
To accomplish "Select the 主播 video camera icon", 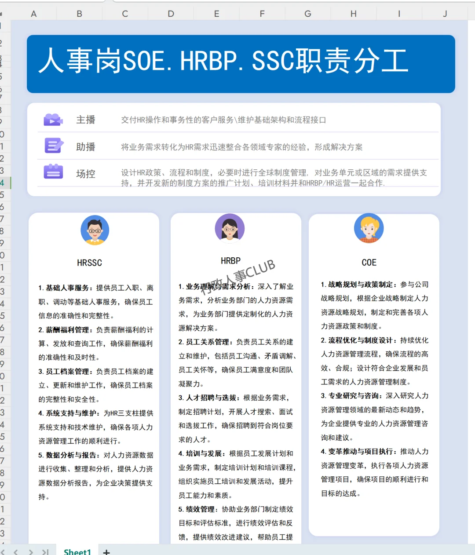I will pos(53,119).
